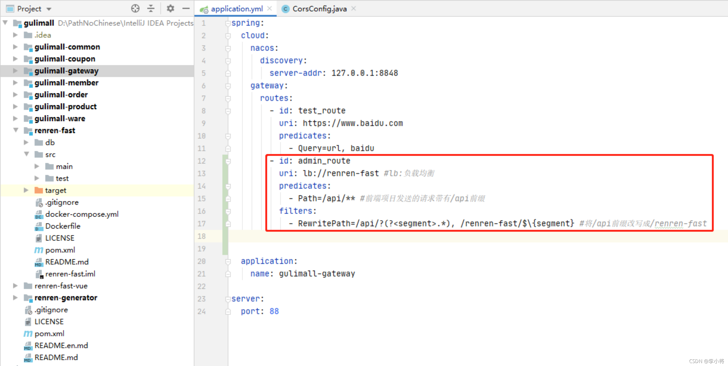Screen dimensions: 728x366
Task: Hide the Project panel with minus icon
Action: (x=186, y=8)
